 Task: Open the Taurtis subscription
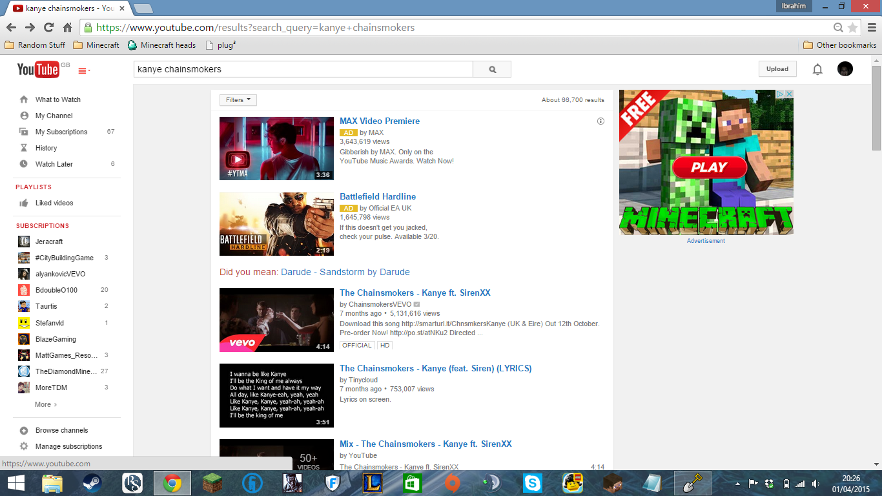coord(46,306)
